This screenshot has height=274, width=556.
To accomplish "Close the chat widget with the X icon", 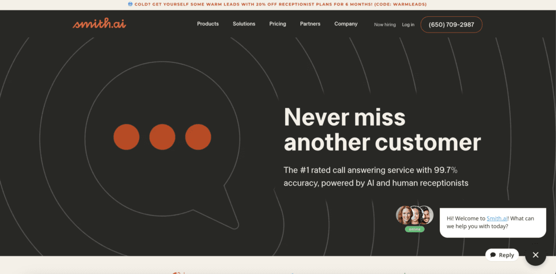I will 535,255.
